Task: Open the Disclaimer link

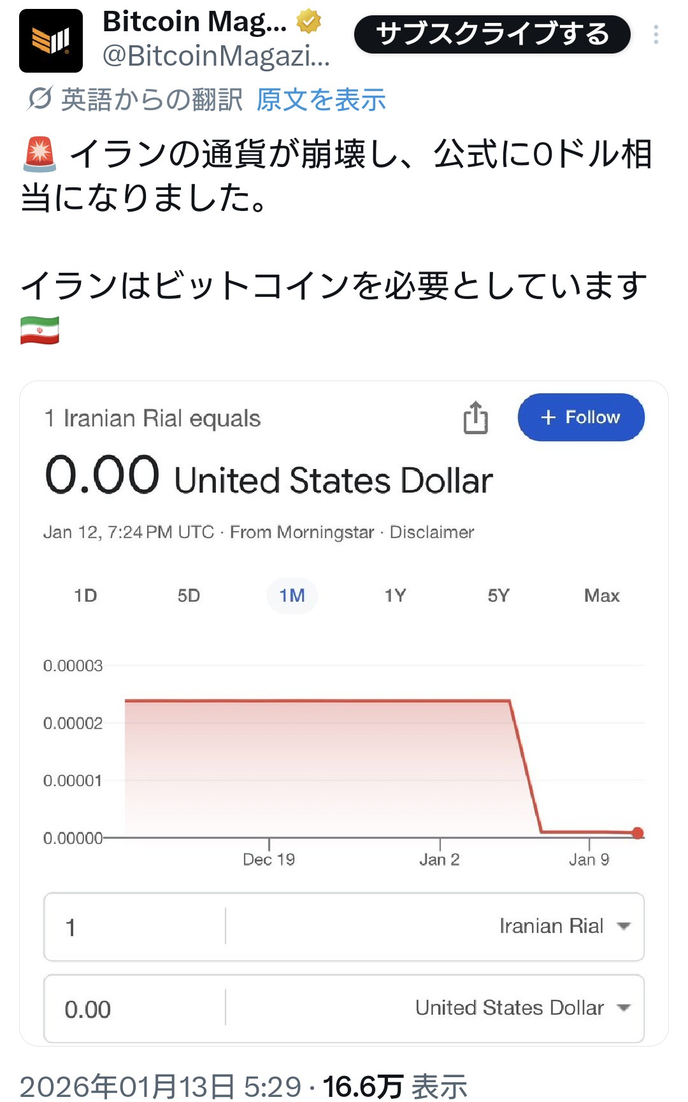Action: point(431,532)
